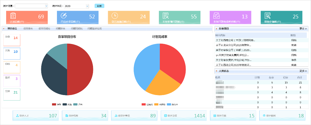Click the chart icon on purple card
311x125 pixels.
point(216,16)
